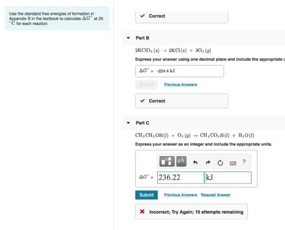The height and width of the screenshot is (230, 285).
Task: Click the question mark help icon
Action: point(244,161)
